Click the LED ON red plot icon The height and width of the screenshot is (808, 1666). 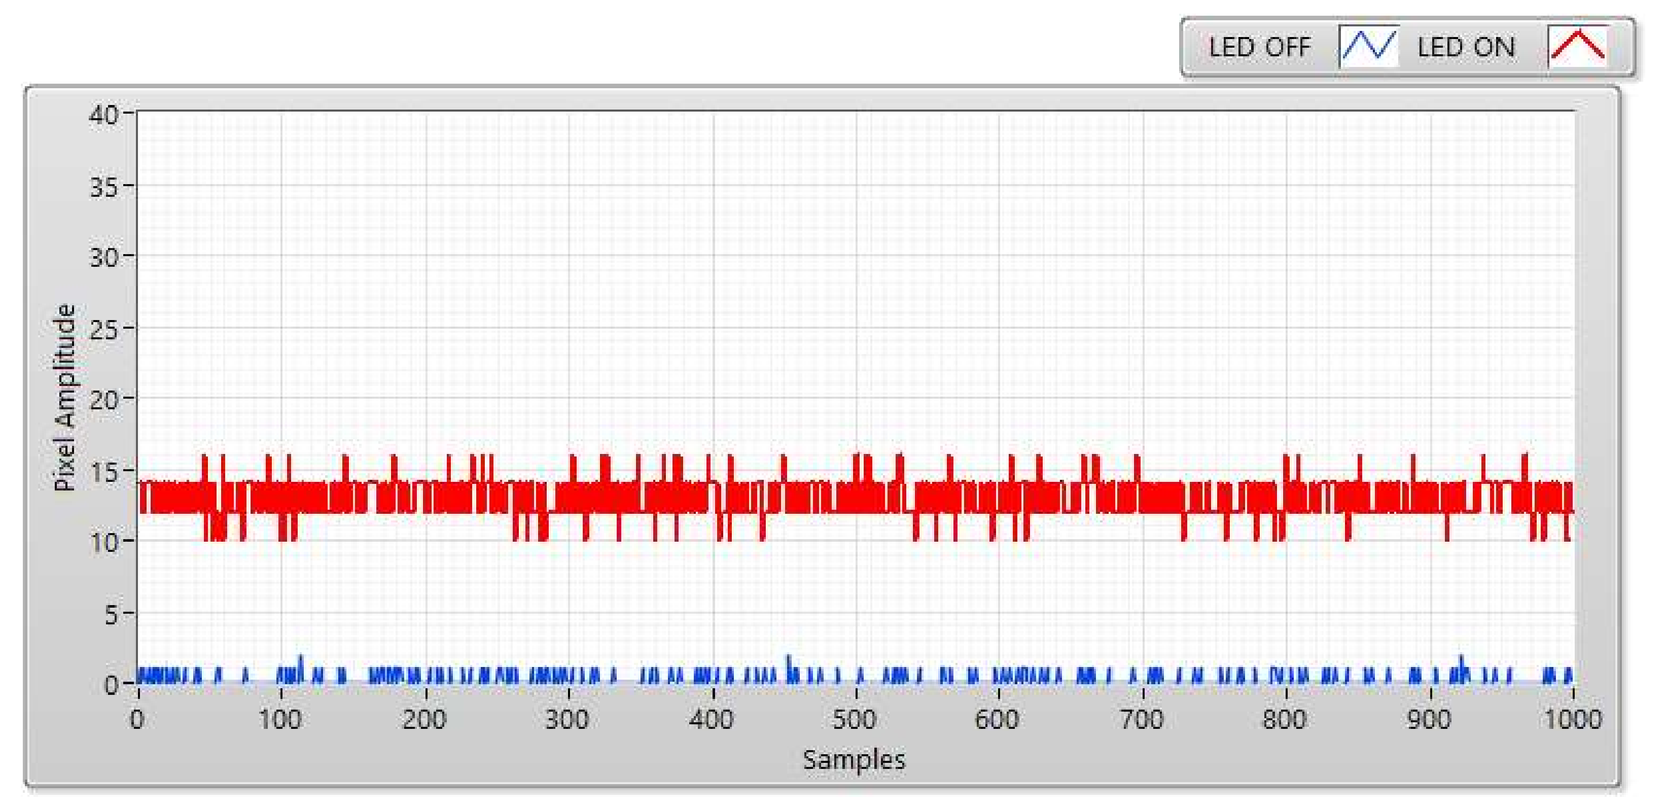(1578, 46)
